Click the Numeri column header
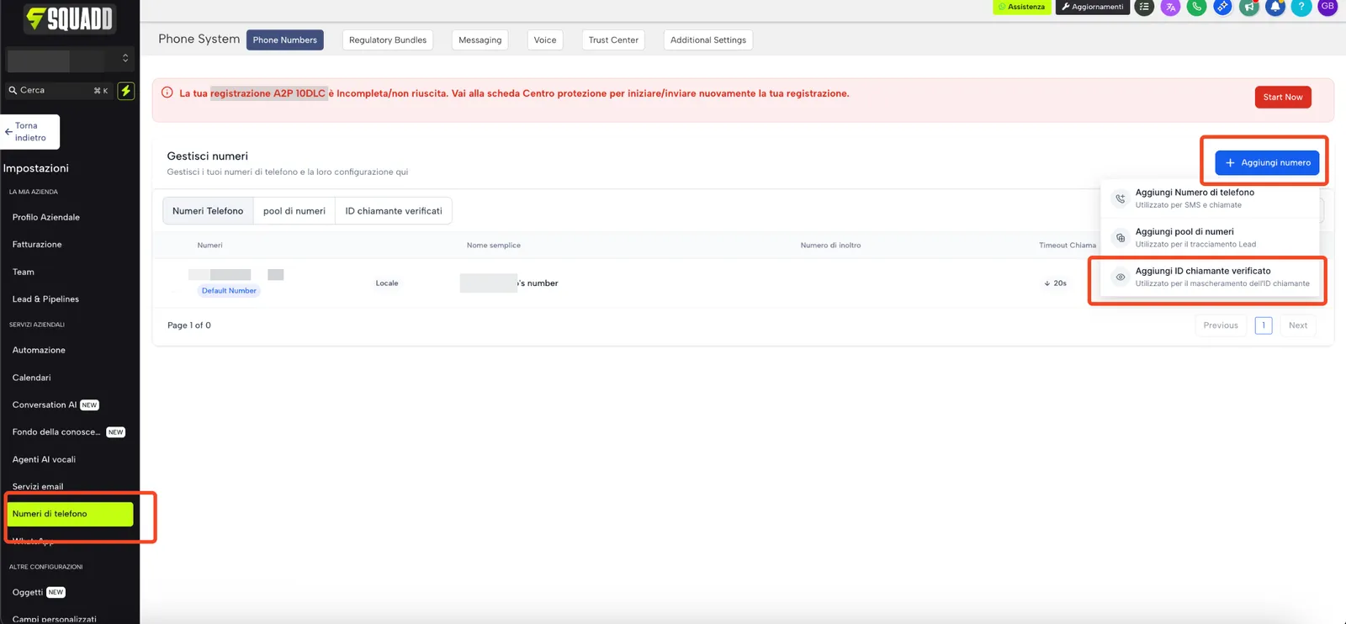 click(210, 246)
